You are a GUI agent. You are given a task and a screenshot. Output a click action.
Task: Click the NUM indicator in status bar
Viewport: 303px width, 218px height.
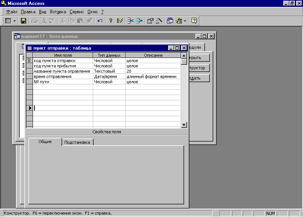(x=270, y=213)
